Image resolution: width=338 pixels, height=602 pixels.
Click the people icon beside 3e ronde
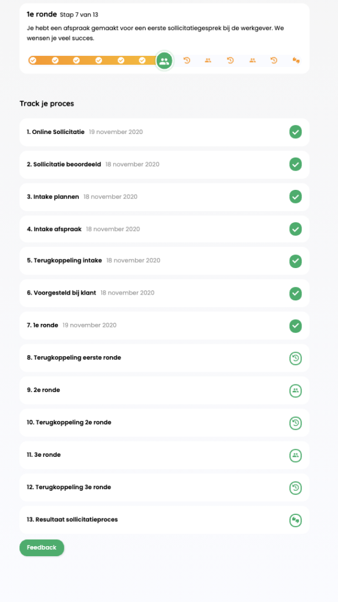coord(296,456)
